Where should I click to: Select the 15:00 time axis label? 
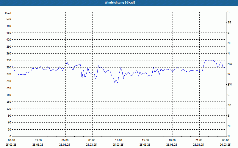tap(145, 140)
